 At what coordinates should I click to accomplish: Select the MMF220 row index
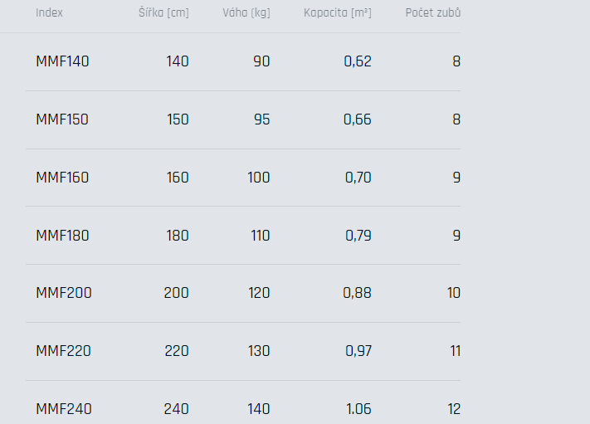[x=64, y=351]
